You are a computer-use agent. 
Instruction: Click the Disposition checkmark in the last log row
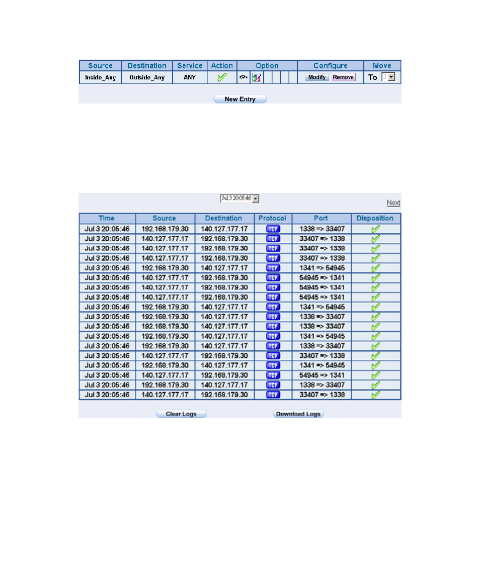(375, 395)
